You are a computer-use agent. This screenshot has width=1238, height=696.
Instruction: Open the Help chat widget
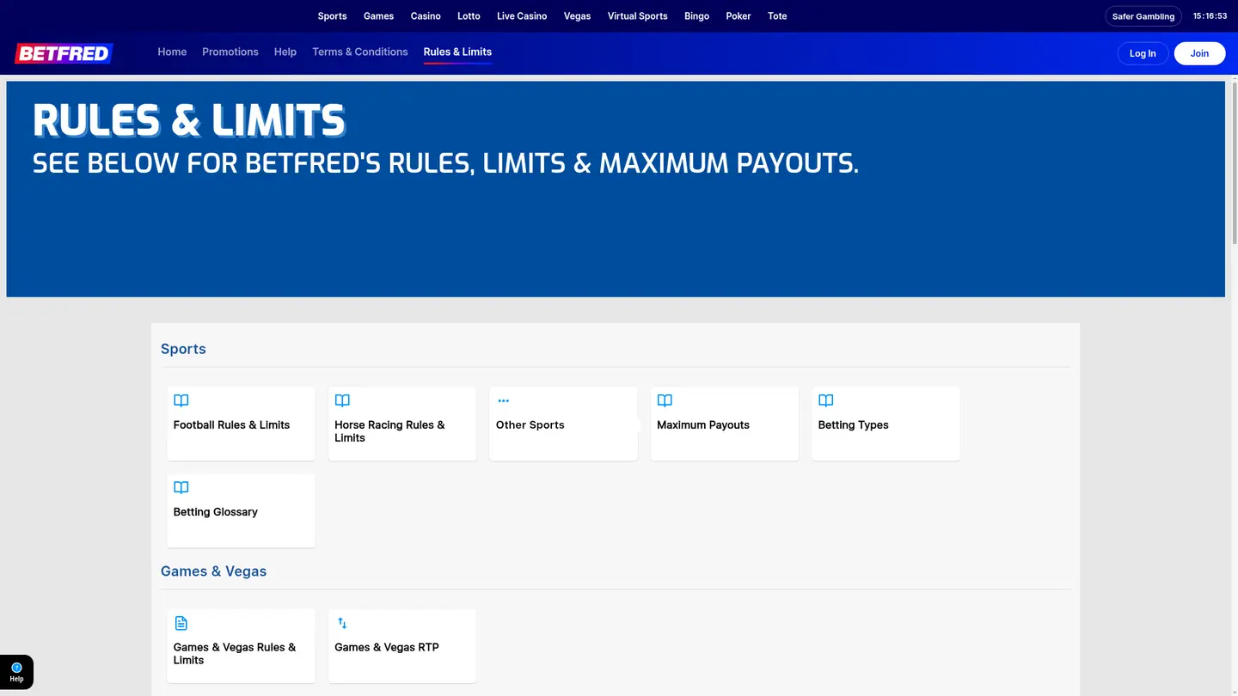pyautogui.click(x=16, y=672)
